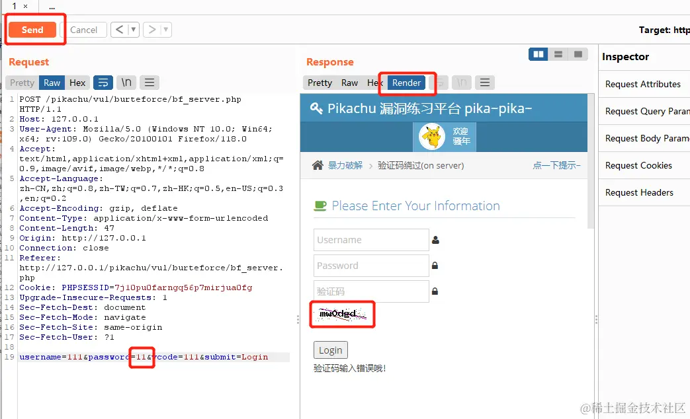Click divider handle between Response and Inspector
This screenshot has height=419, width=690.
(596, 320)
